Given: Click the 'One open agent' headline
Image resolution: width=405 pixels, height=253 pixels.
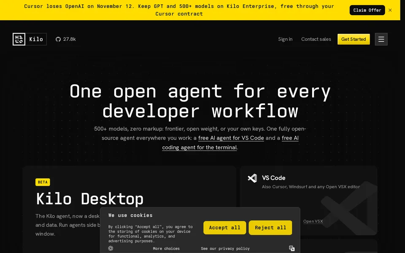Looking at the screenshot, I should pyautogui.click(x=200, y=101).
